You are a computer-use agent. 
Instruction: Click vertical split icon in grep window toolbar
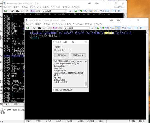[142, 28]
